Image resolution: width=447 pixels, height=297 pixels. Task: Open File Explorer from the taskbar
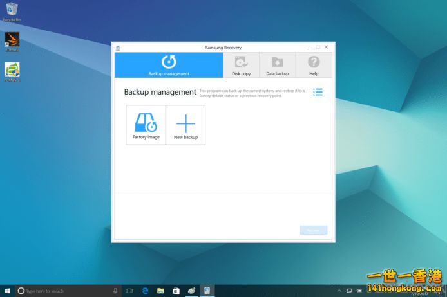click(160, 291)
